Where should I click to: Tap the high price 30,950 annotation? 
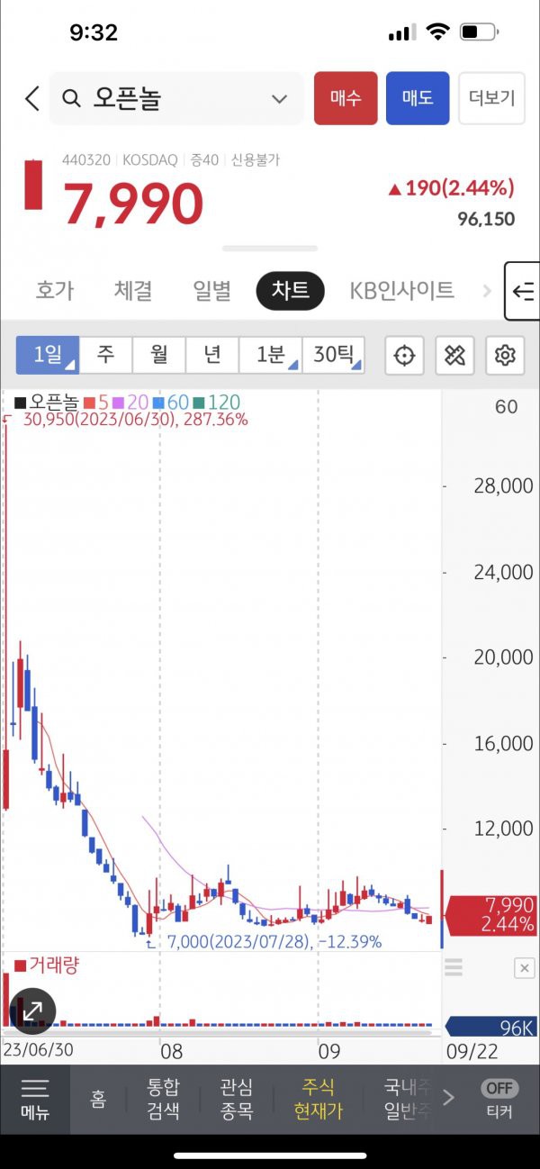tap(136, 420)
